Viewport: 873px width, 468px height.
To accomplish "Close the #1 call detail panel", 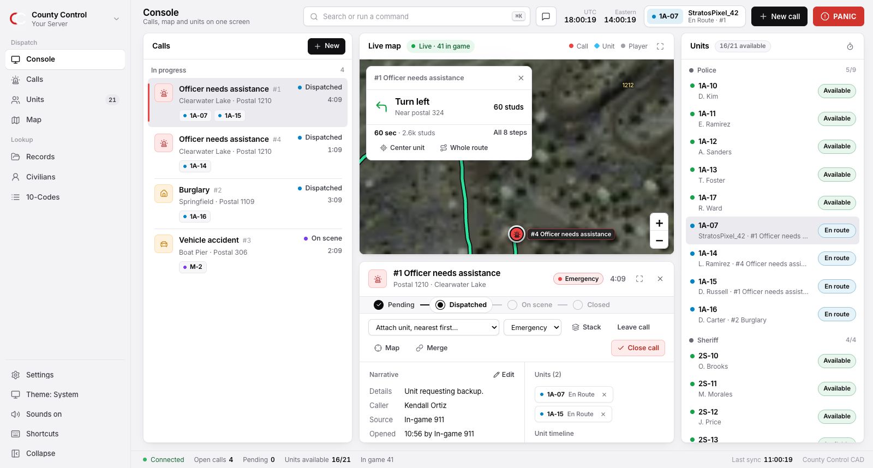I will tap(660, 279).
